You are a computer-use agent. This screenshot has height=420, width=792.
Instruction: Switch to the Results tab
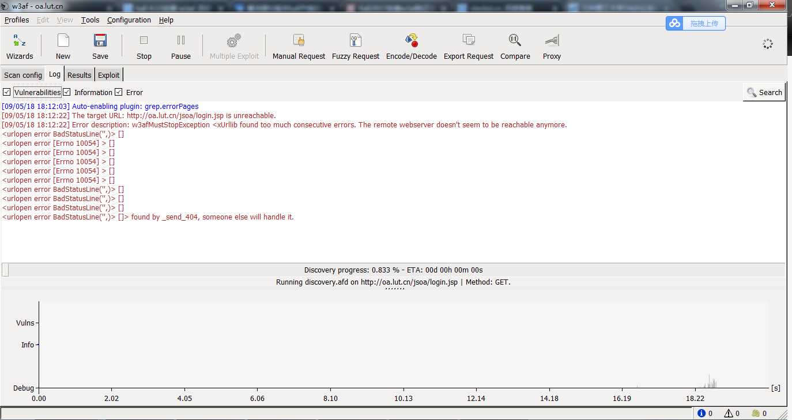(80, 75)
